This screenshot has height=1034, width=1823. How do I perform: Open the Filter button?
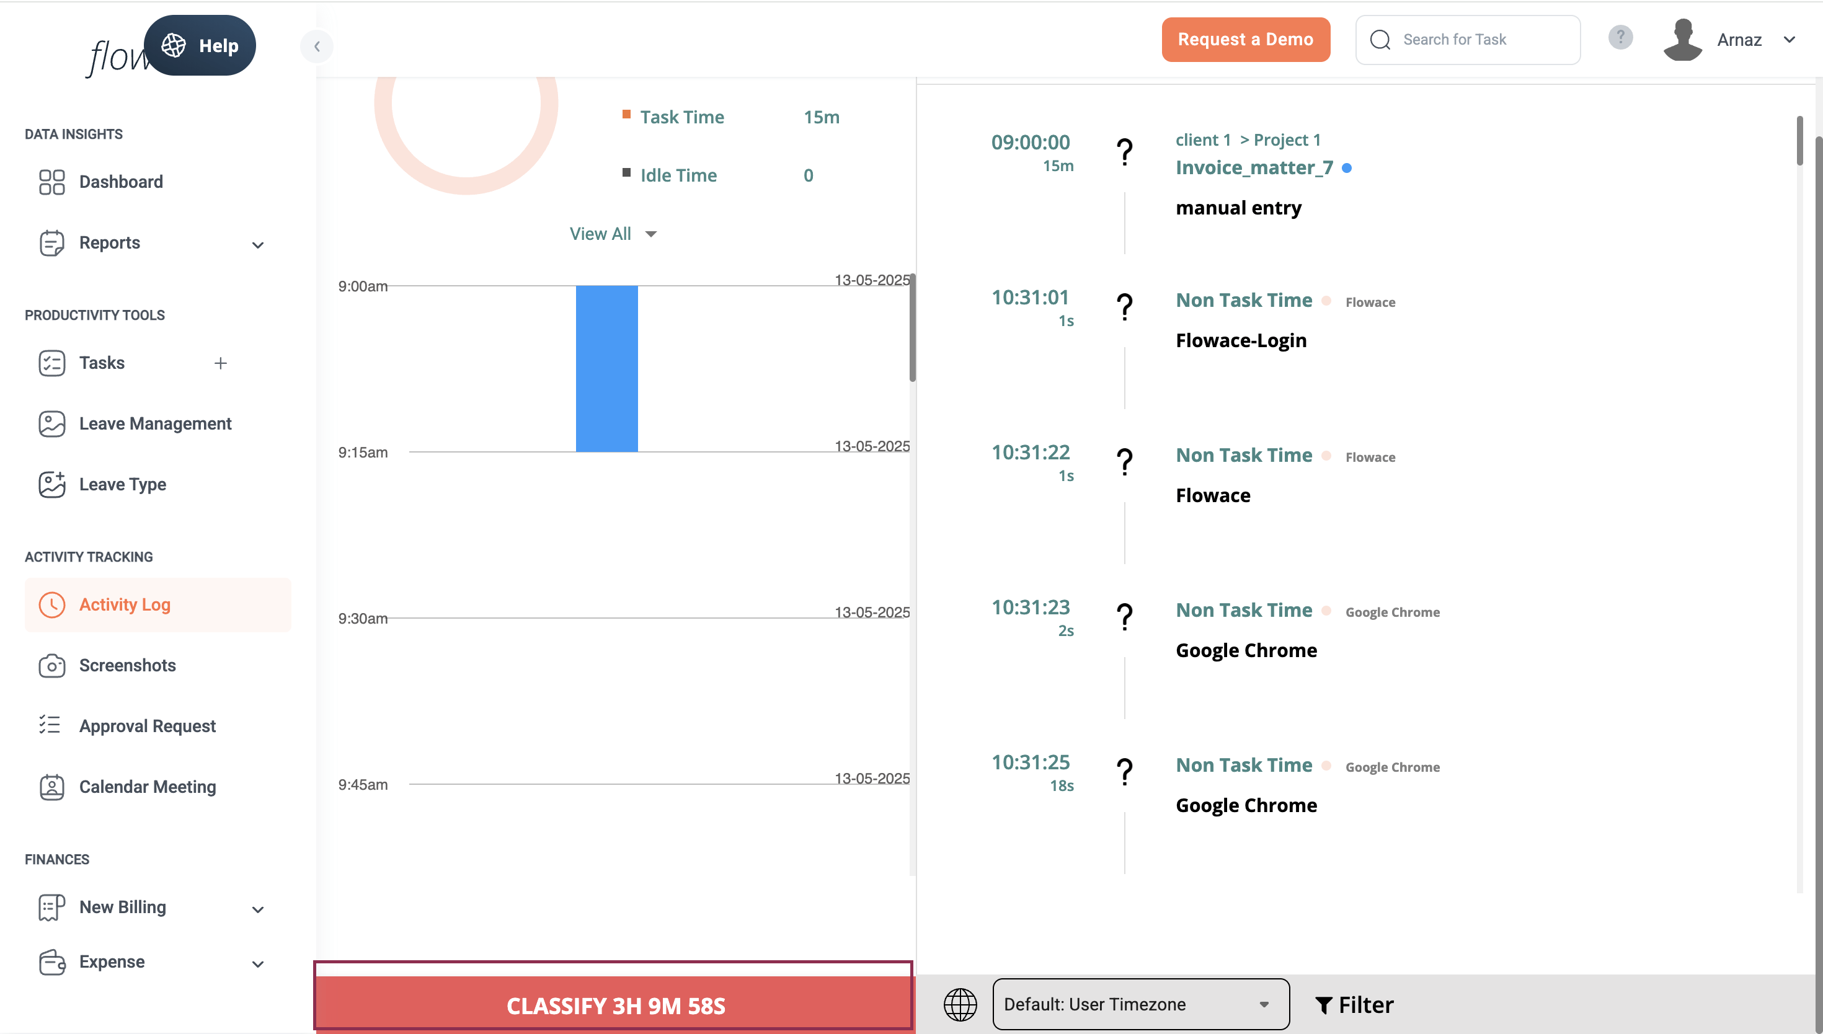1354,1005
